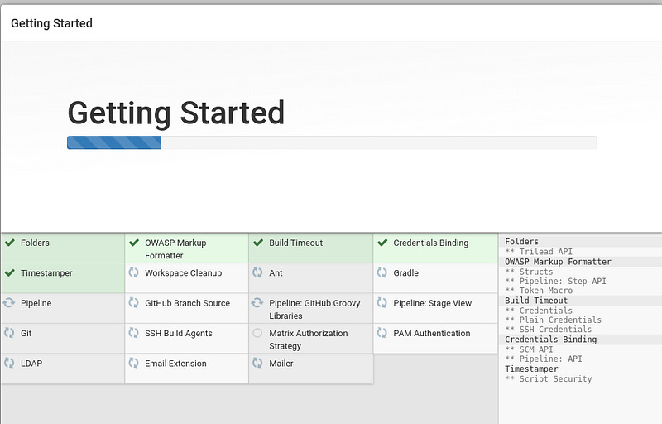Click '** Structs' log entry
This screenshot has height=424, width=662.
[x=529, y=272]
